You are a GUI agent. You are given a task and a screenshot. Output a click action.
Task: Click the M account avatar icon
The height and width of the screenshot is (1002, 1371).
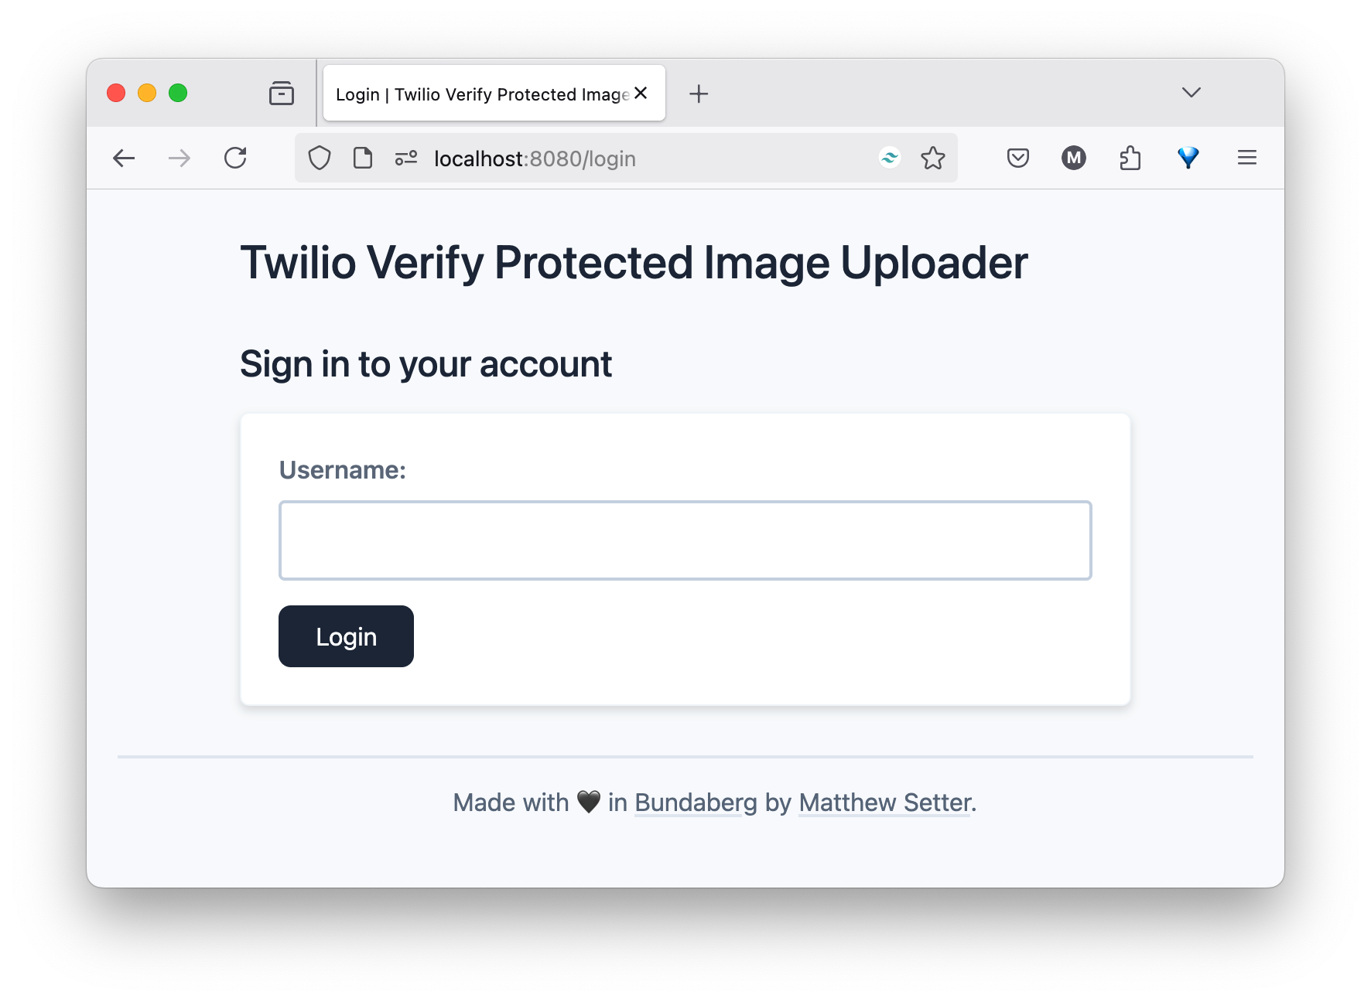[x=1074, y=158]
